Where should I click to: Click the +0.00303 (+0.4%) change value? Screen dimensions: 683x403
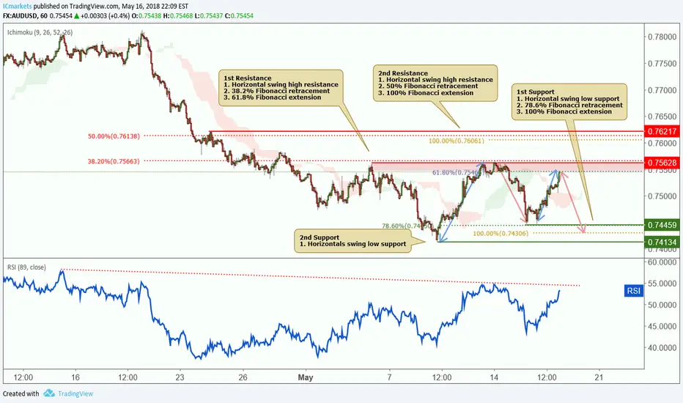[105, 15]
